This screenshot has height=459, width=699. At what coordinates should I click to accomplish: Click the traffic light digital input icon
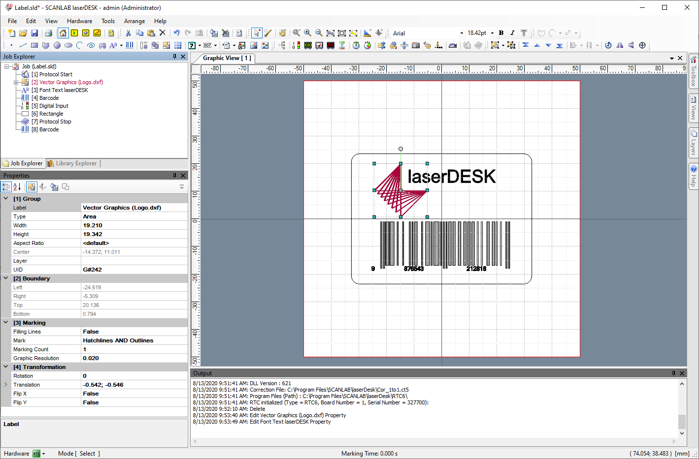click(x=296, y=45)
